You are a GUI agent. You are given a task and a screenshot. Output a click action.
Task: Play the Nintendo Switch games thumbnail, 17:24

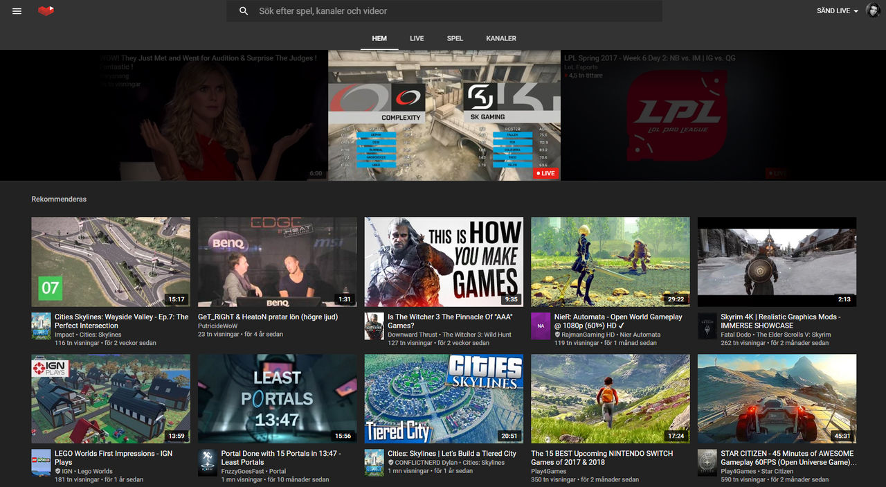[x=611, y=399]
